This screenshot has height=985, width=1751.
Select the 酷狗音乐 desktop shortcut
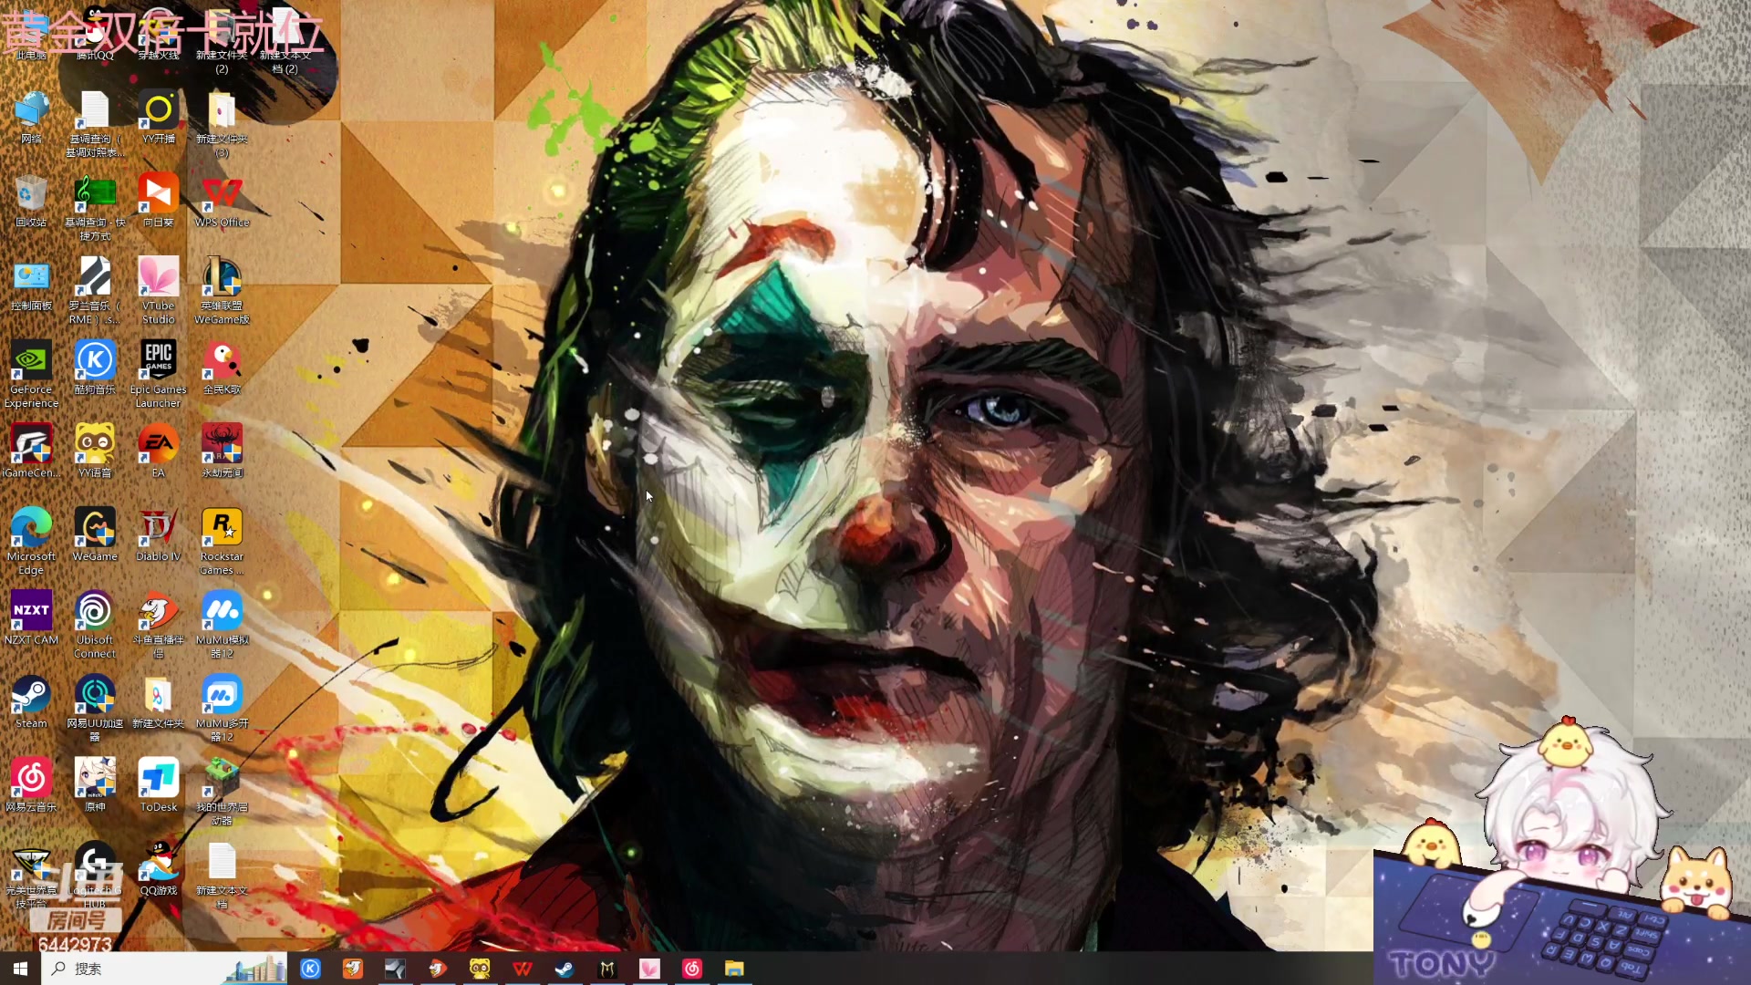click(95, 368)
